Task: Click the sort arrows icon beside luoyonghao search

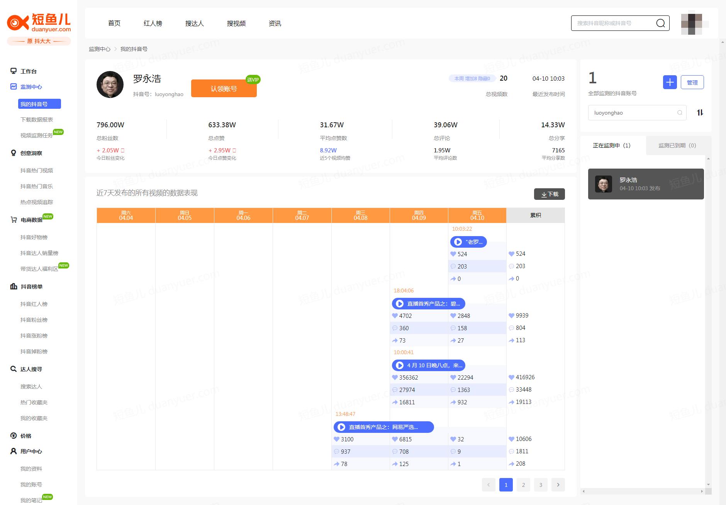Action: (700, 113)
